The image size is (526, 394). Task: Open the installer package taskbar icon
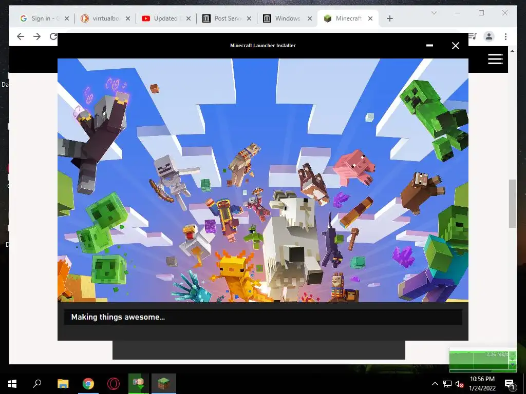point(138,384)
